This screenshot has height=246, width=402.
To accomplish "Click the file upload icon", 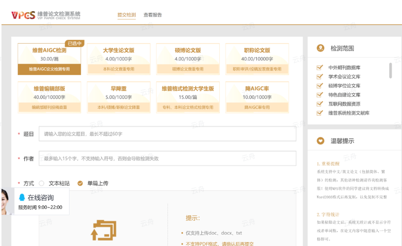I will click(103, 230).
